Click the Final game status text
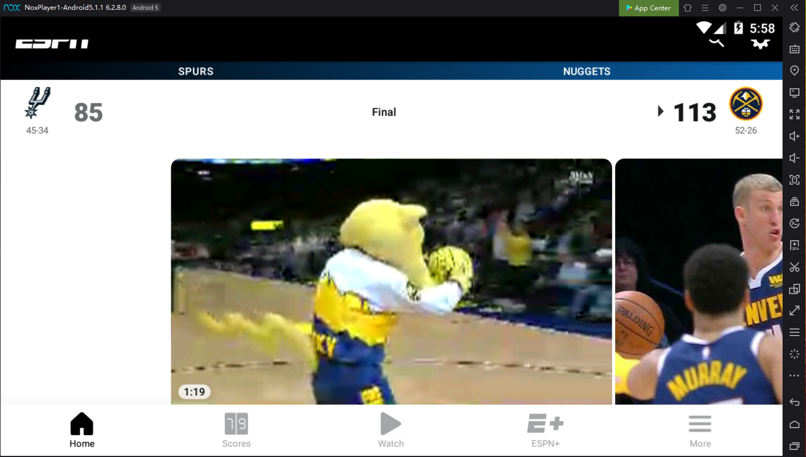The width and height of the screenshot is (806, 457). pyautogui.click(x=384, y=112)
